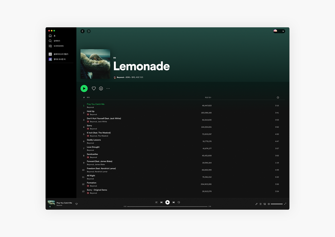This screenshot has width=335, height=237.
Task: Select Forward (feat. James Blake)
Action: 99,161
